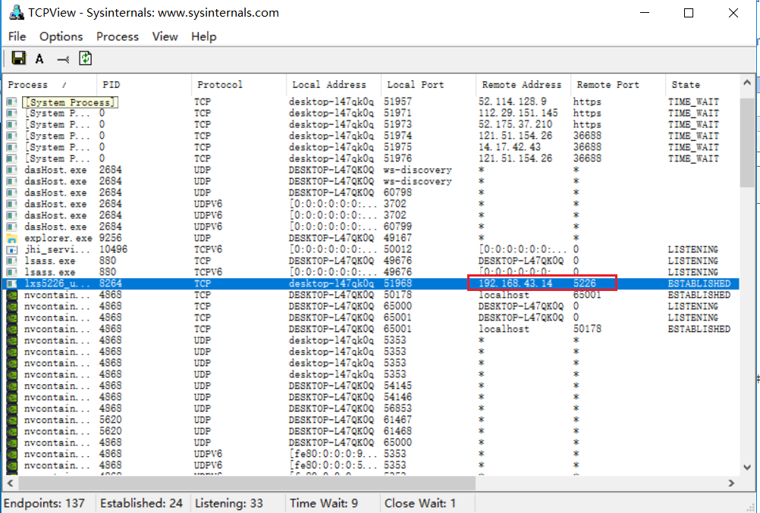The height and width of the screenshot is (513, 760).
Task: Open the Help menu
Action: tap(203, 37)
